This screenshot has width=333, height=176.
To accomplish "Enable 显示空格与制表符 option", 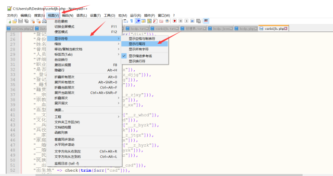I will point(145,38).
